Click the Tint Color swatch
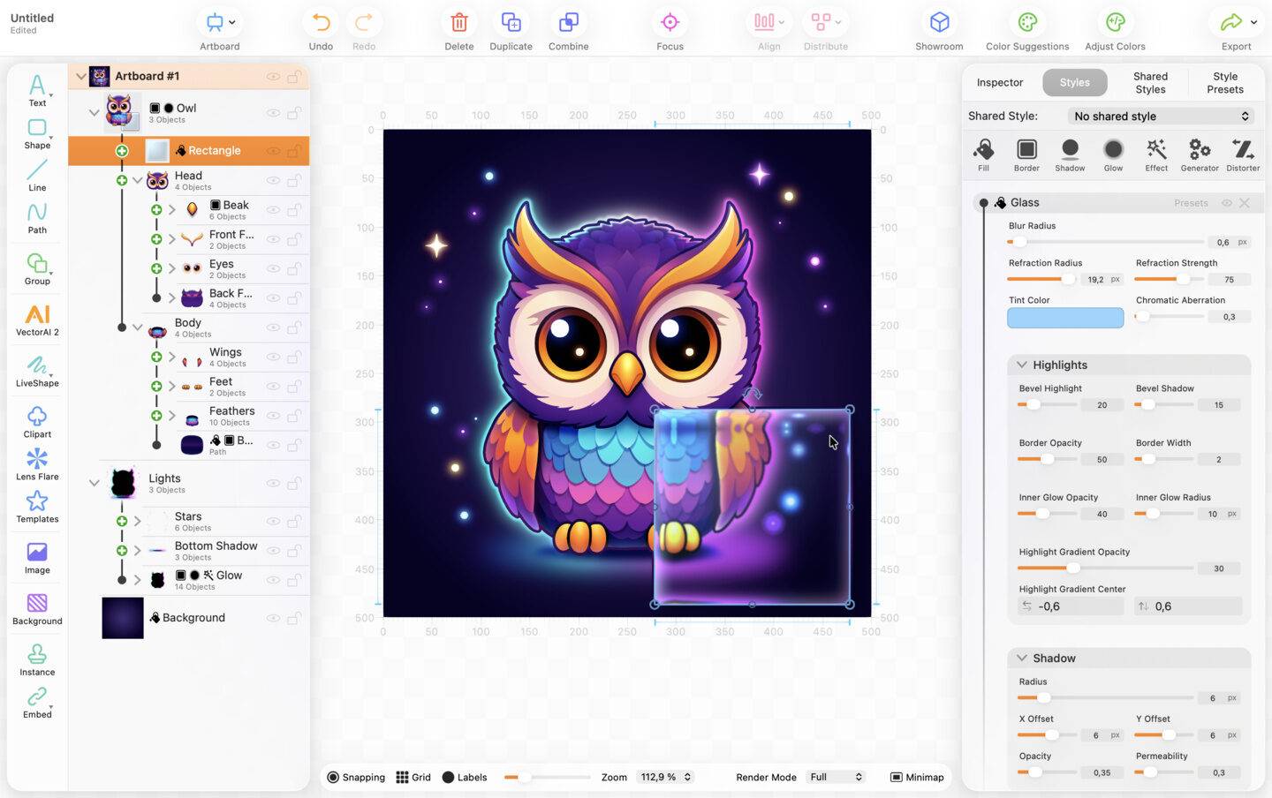Screen dimensions: 1272x798 pyautogui.click(x=1065, y=318)
